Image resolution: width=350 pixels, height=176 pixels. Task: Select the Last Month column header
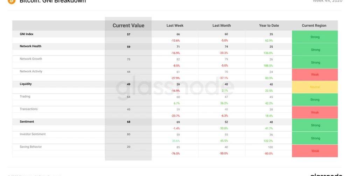pos(222,26)
